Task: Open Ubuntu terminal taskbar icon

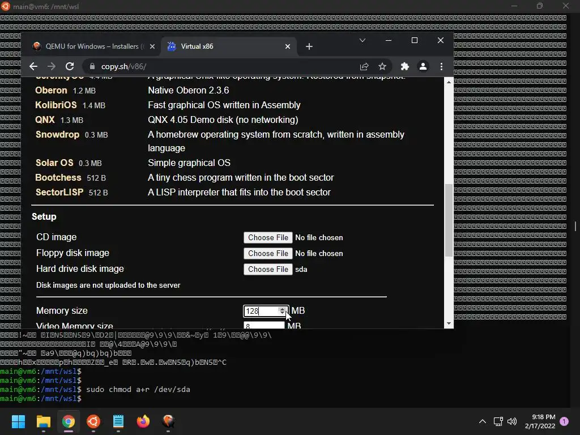Action: click(93, 421)
